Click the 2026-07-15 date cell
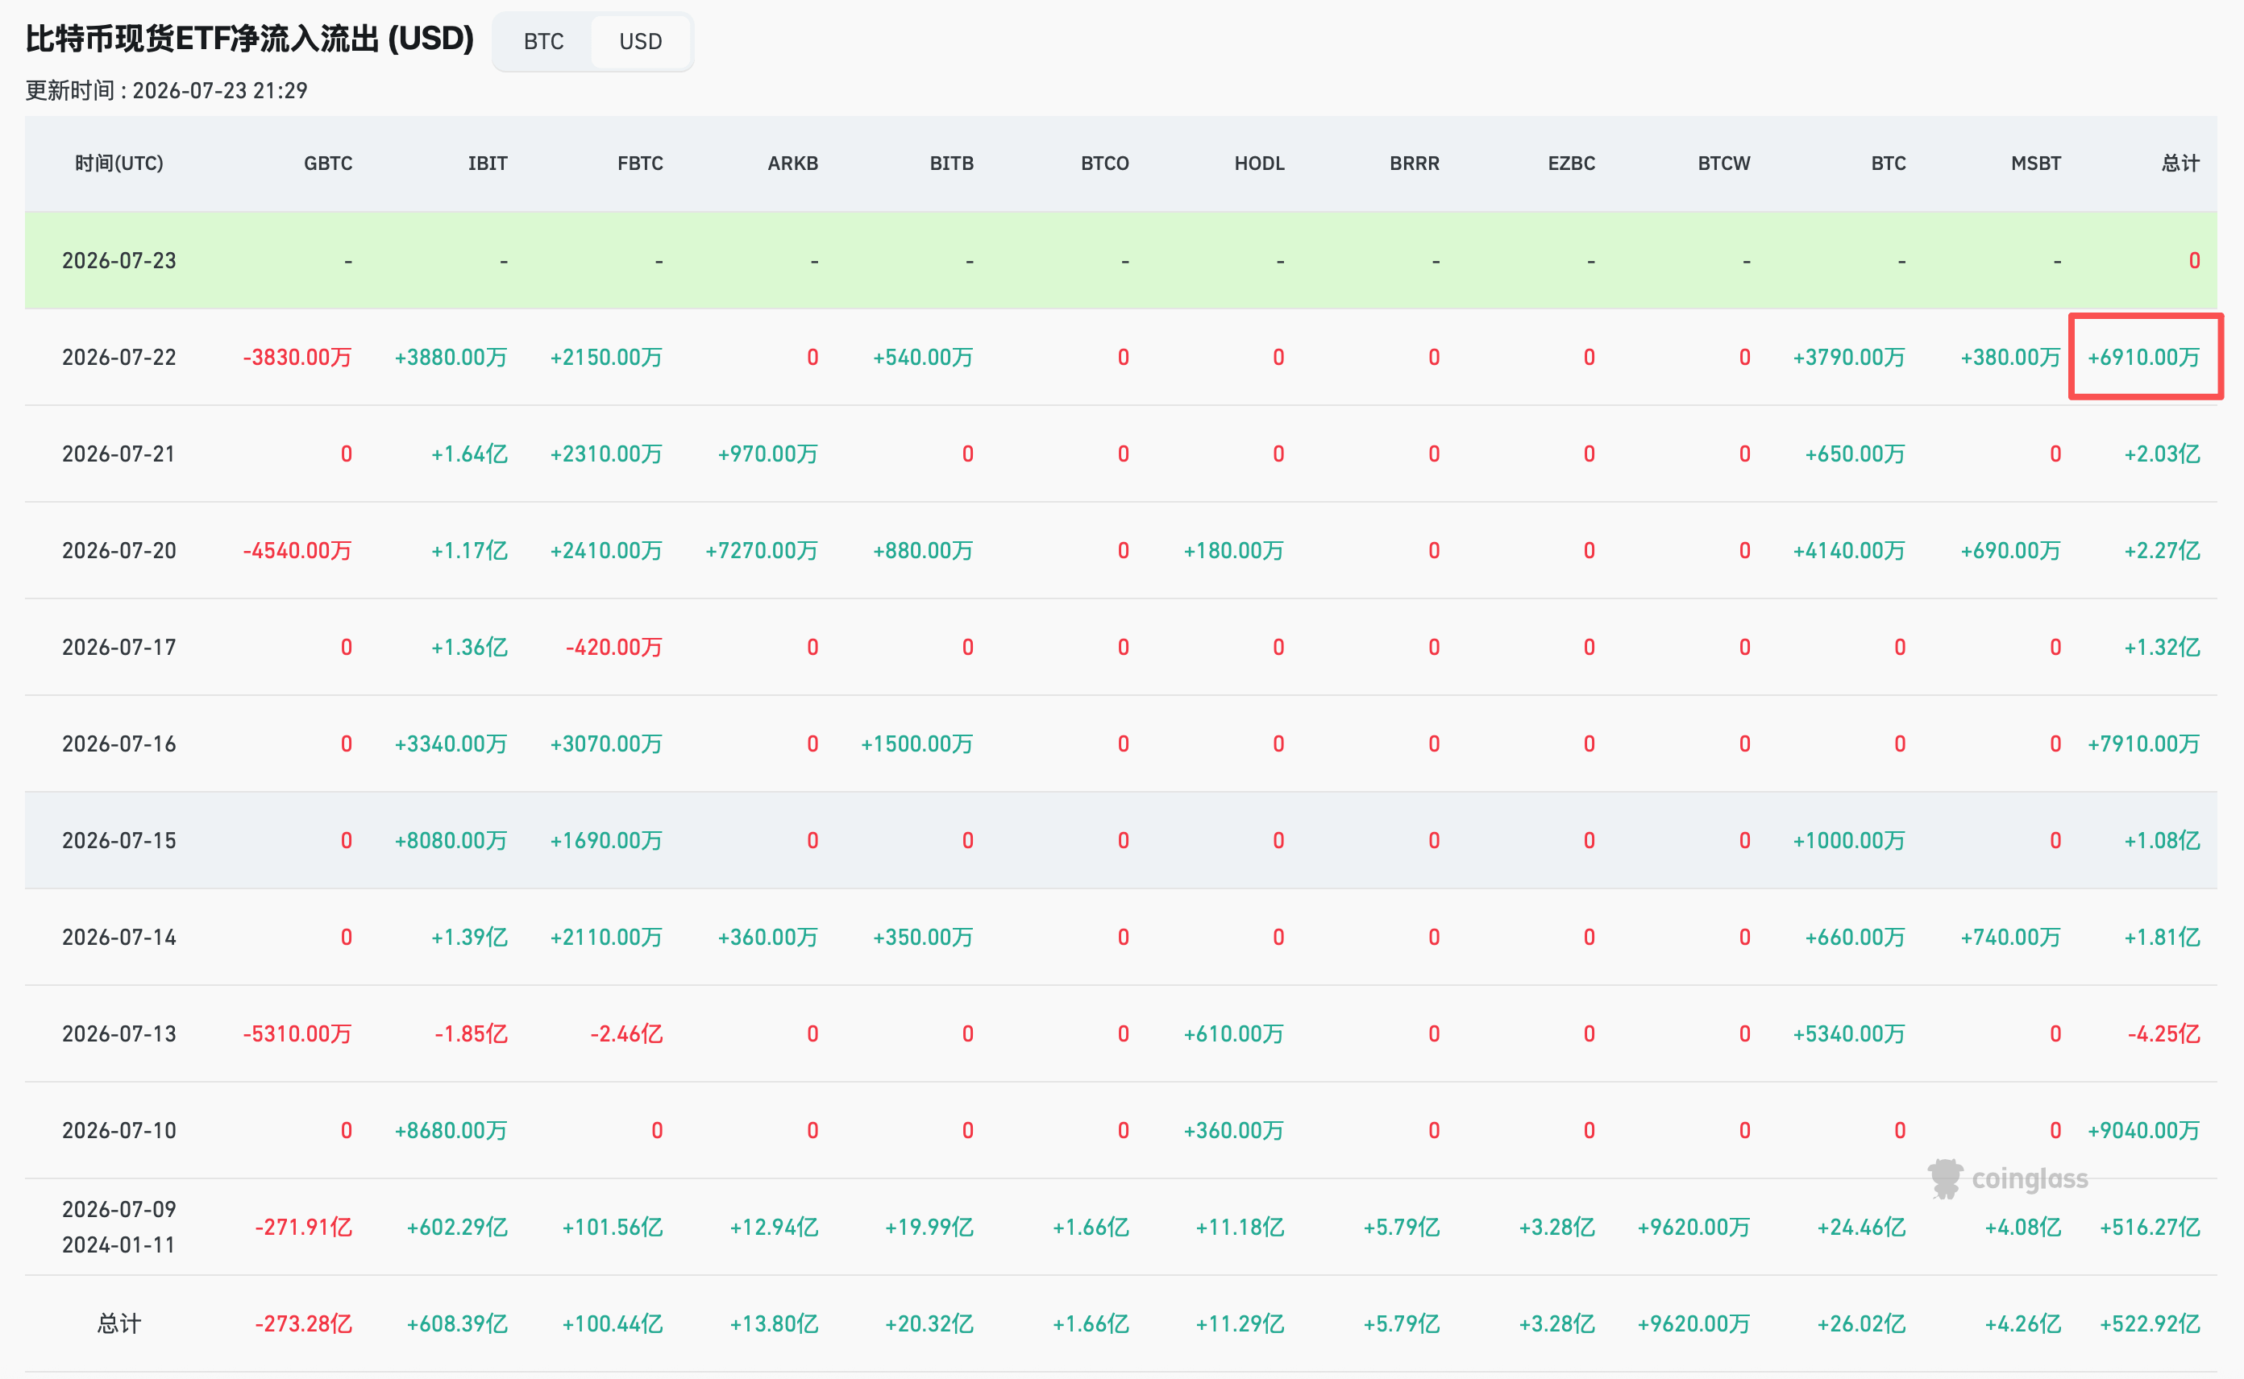The width and height of the screenshot is (2244, 1379). point(118,840)
